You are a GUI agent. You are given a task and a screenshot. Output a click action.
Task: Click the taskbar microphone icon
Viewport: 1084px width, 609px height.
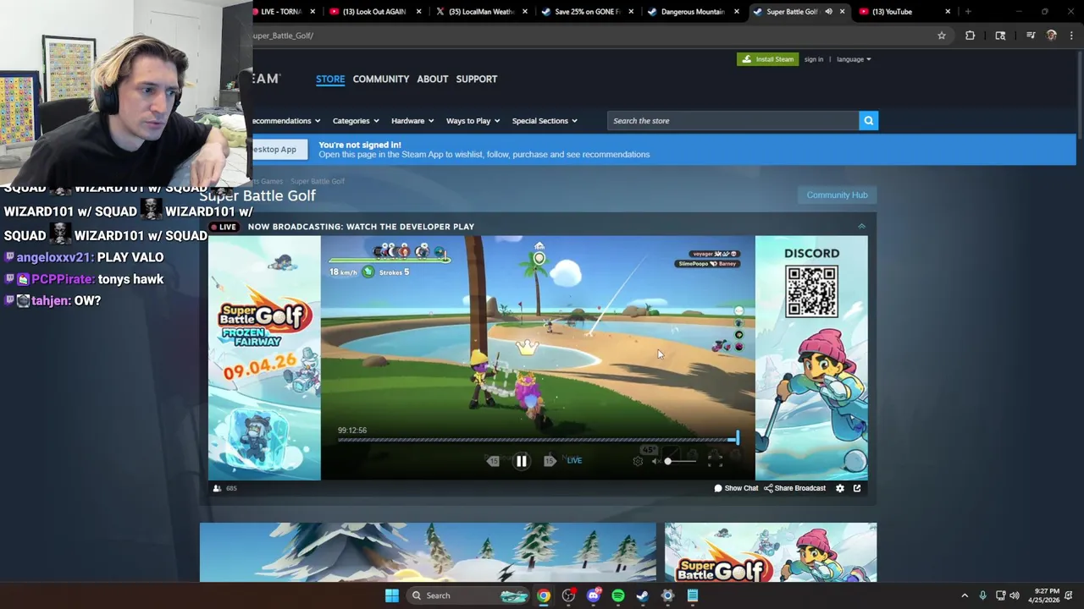pyautogui.click(x=982, y=595)
